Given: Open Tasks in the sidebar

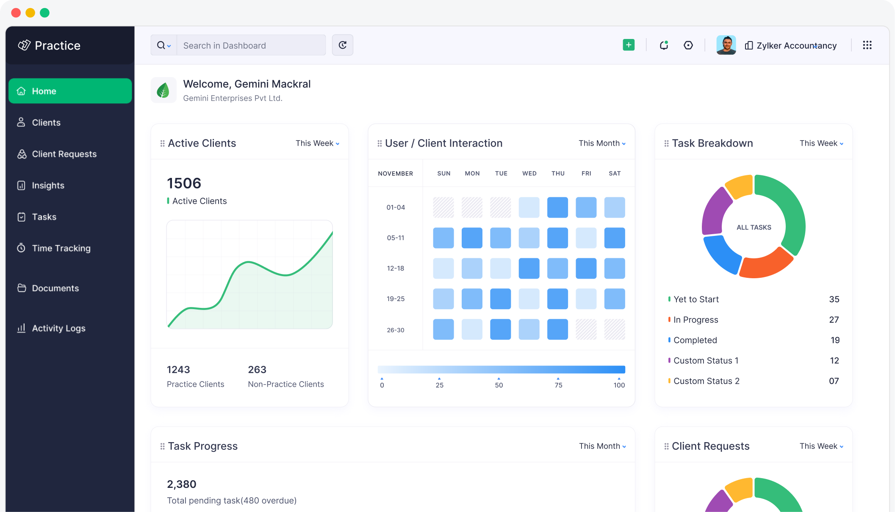Looking at the screenshot, I should pyautogui.click(x=70, y=217).
